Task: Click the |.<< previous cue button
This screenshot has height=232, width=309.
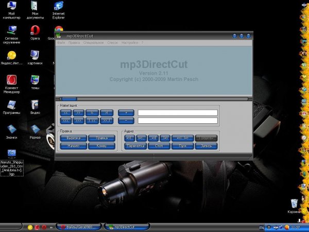Action: tap(92, 121)
